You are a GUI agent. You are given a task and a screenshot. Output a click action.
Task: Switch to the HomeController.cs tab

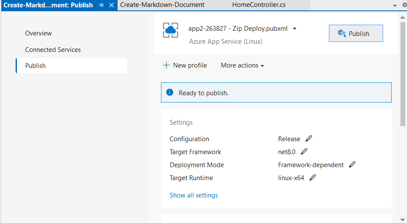[259, 5]
